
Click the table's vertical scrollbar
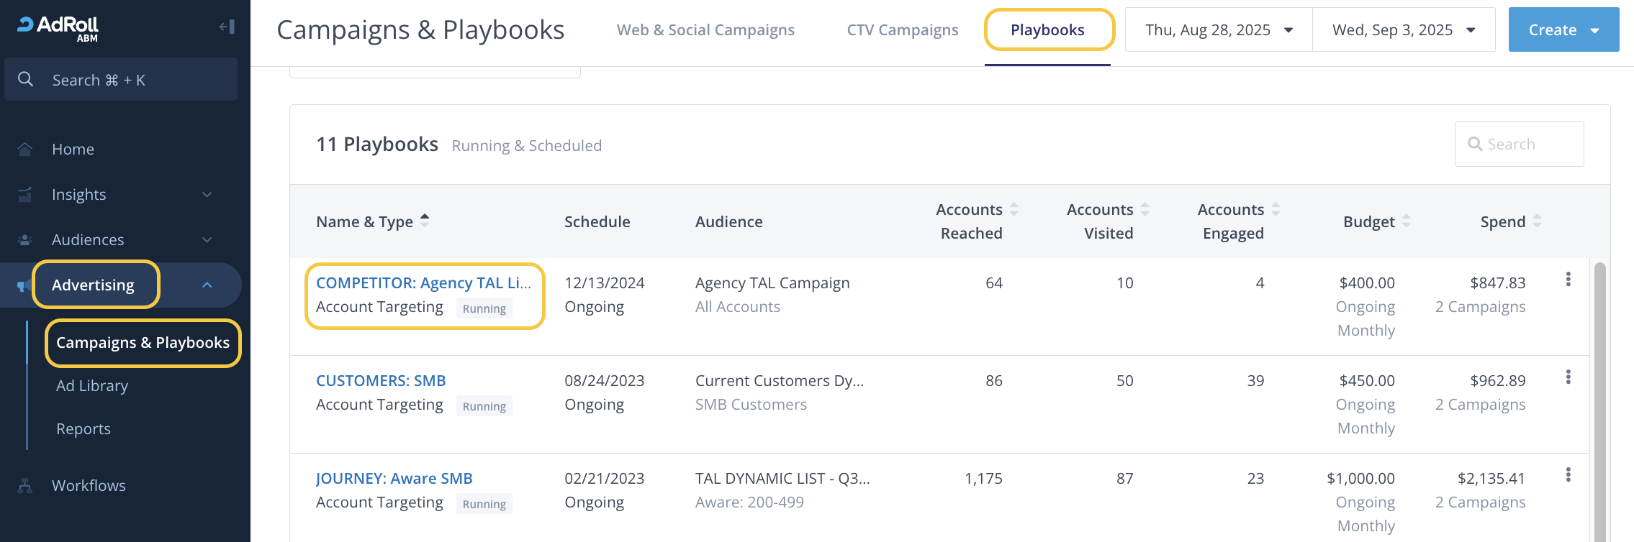coord(1599,403)
